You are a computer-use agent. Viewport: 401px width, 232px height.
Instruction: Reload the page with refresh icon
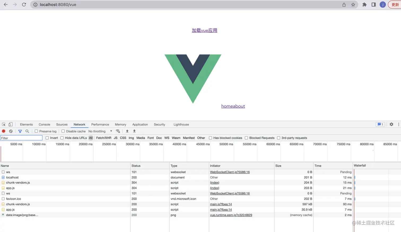24,5
